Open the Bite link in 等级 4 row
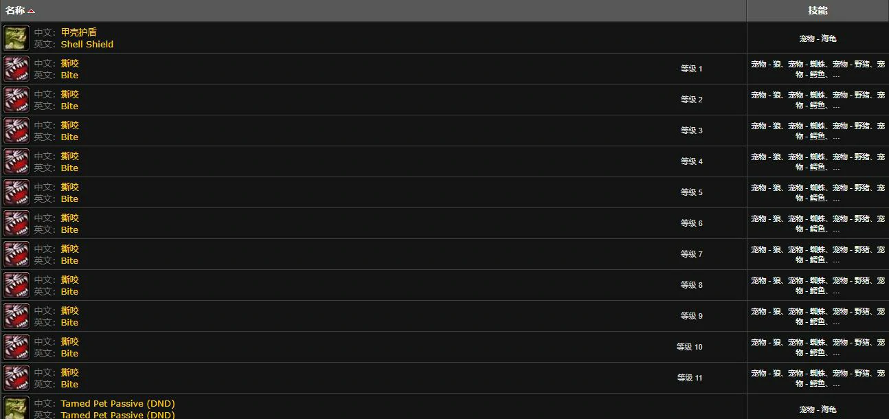889x419 pixels. click(69, 168)
